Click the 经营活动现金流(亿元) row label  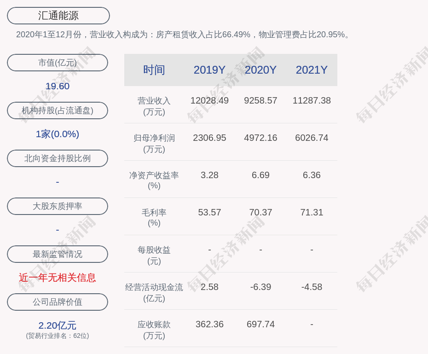(154, 292)
